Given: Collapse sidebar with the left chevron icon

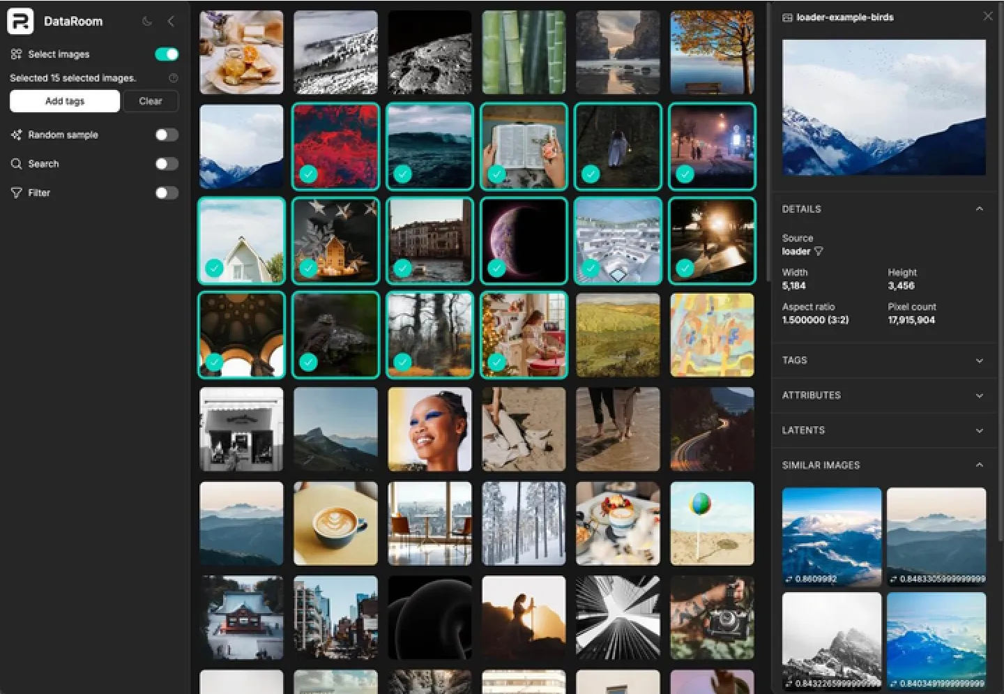Looking at the screenshot, I should coord(171,22).
